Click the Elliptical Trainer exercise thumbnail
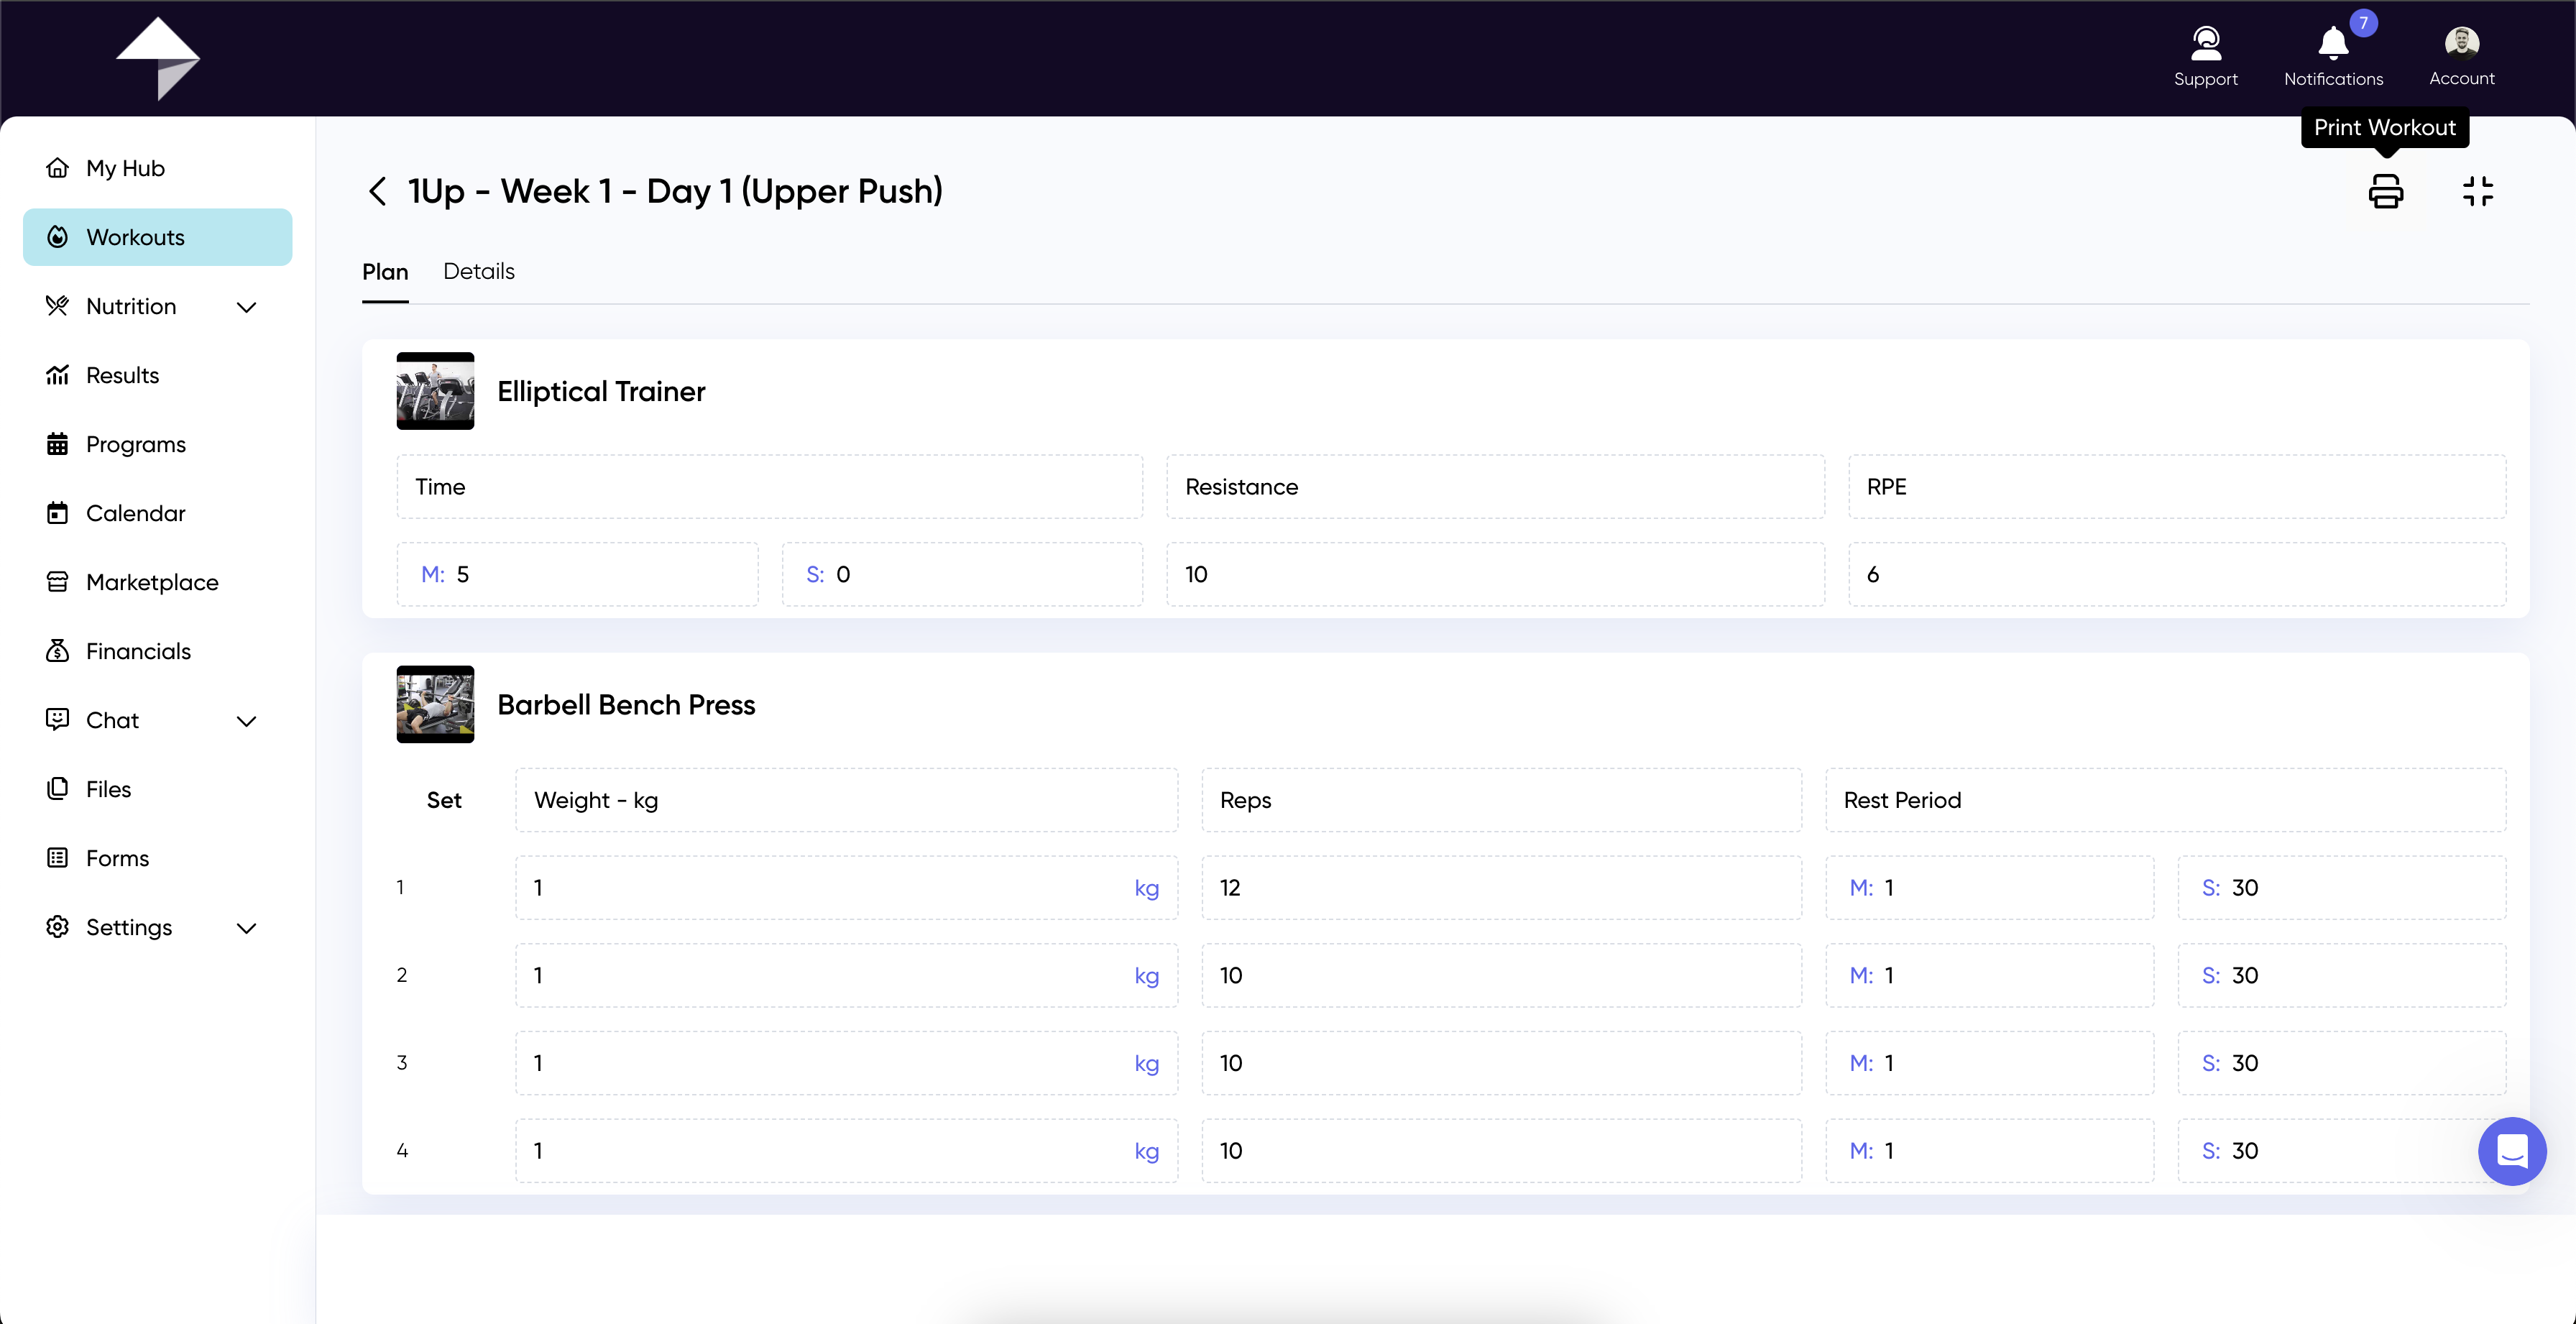This screenshot has height=1324, width=2576. coord(435,391)
